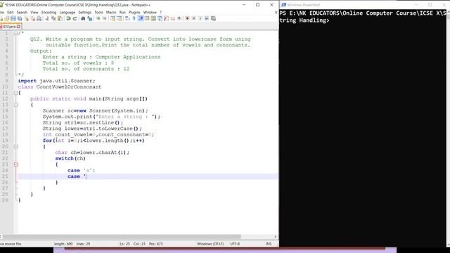Redo the edit with the Redo icon
The image size is (450, 253).
pyautogui.click(x=75, y=19)
